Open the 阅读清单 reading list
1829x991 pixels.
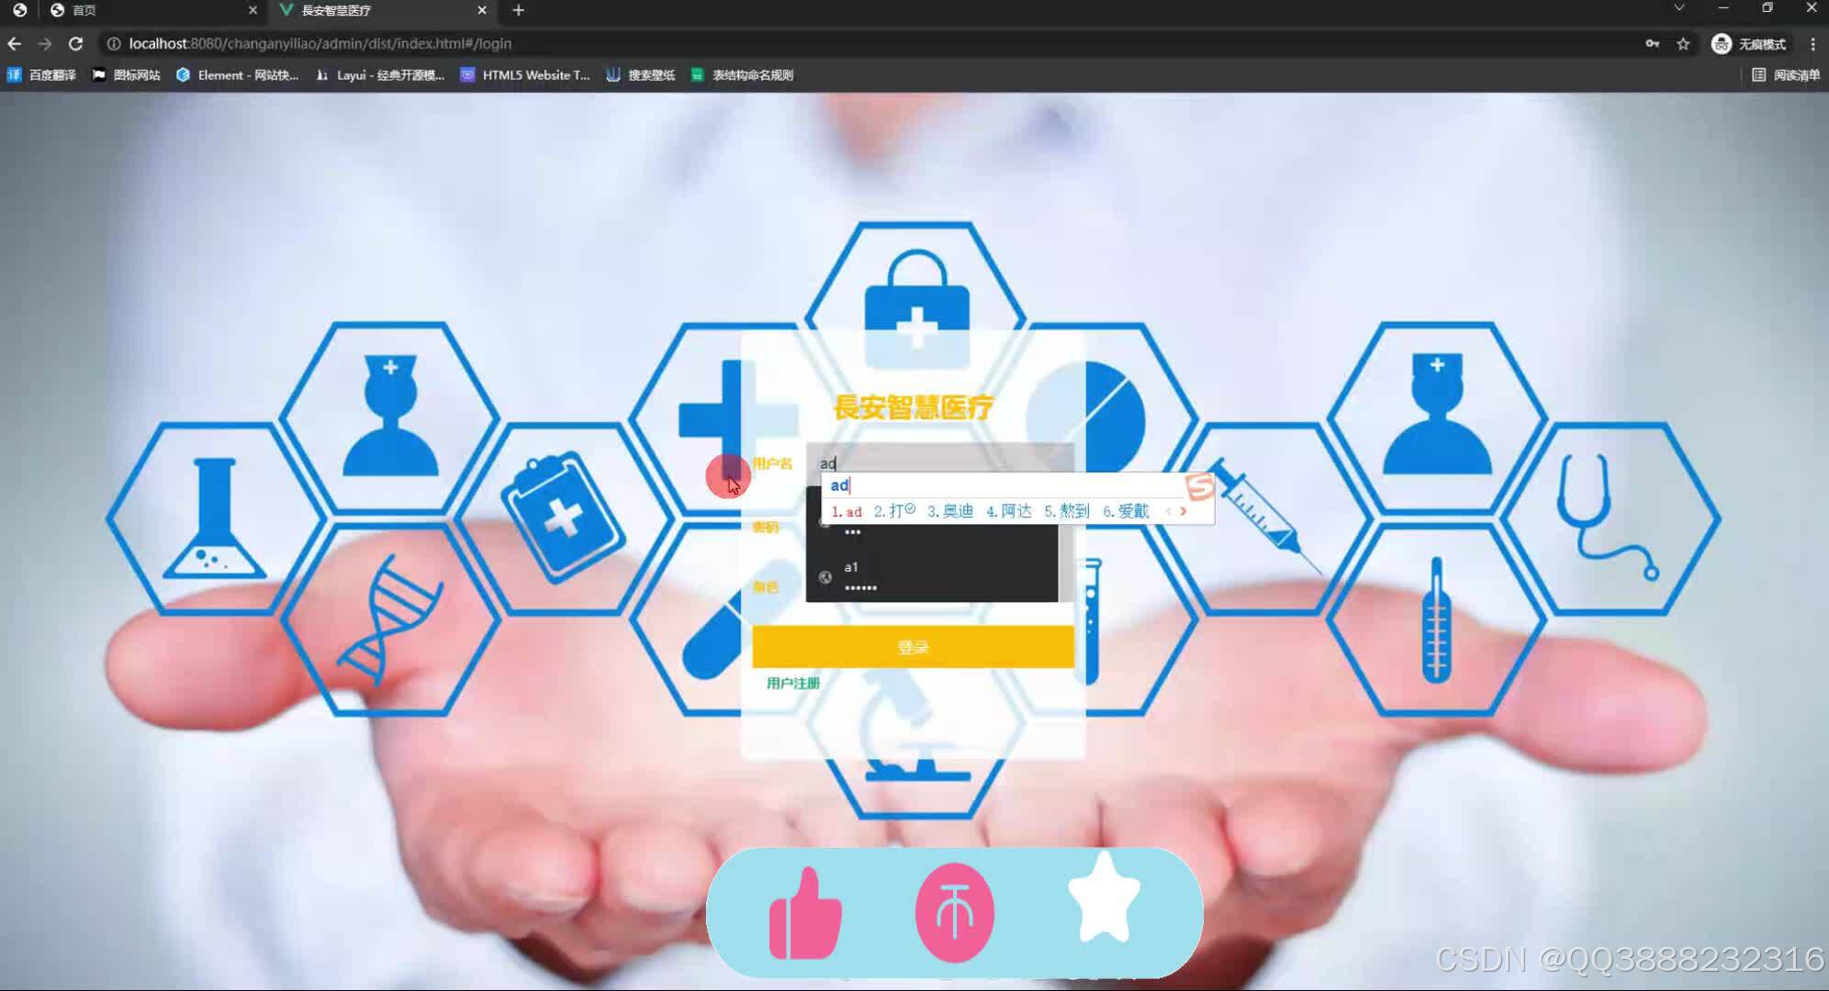pos(1786,75)
